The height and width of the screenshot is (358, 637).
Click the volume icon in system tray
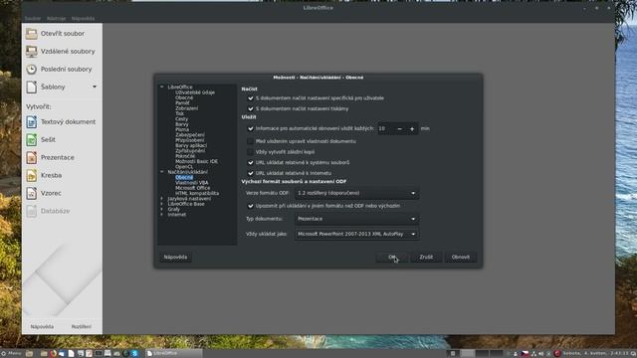[540, 354]
